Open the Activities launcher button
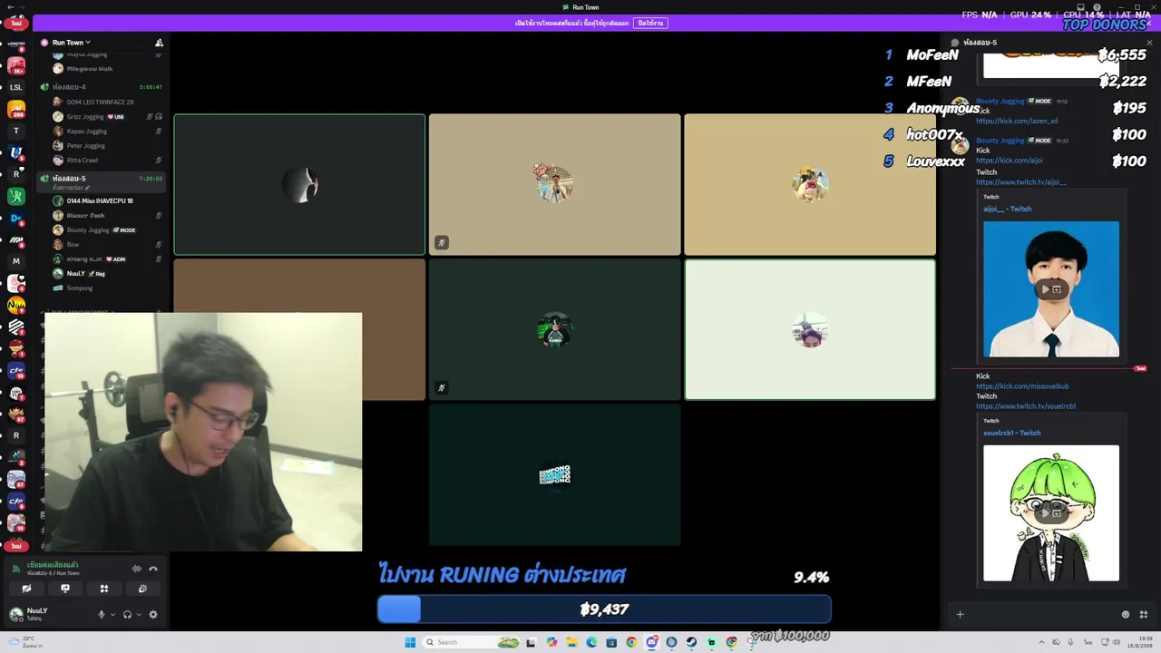This screenshot has height=653, width=1161. coord(104,589)
